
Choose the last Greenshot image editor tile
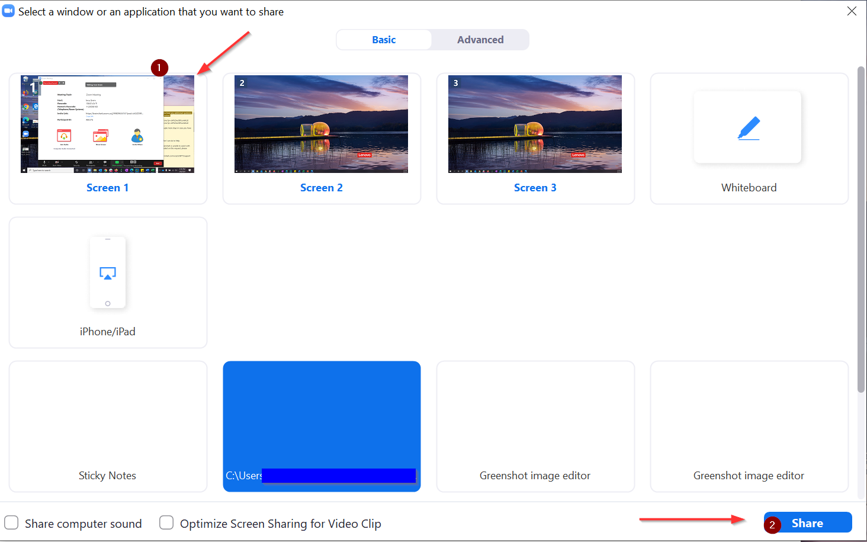749,426
